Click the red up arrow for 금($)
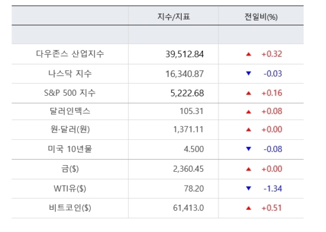This screenshot has width=326, height=232. pos(249,169)
